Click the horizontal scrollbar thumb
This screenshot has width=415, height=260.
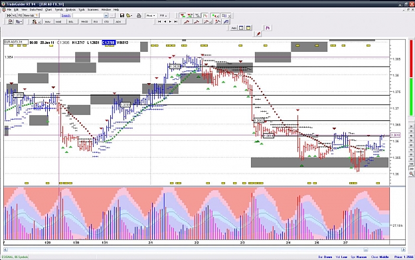tap(365, 249)
